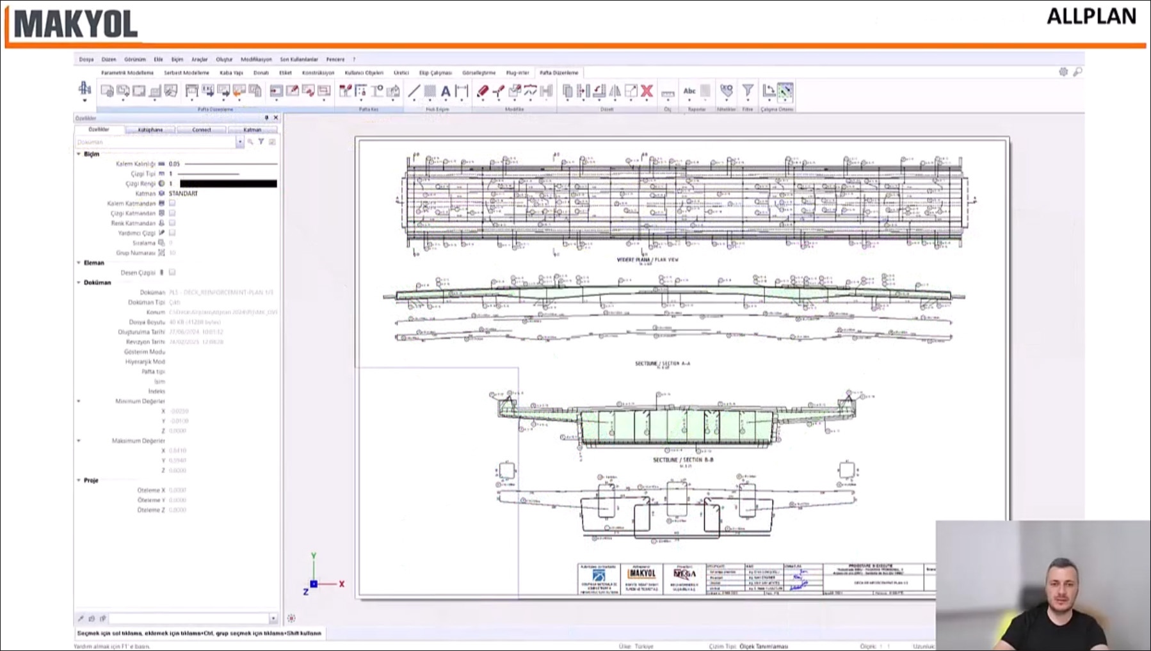
Task: Switch to Donatı ribbon tab
Action: (261, 73)
